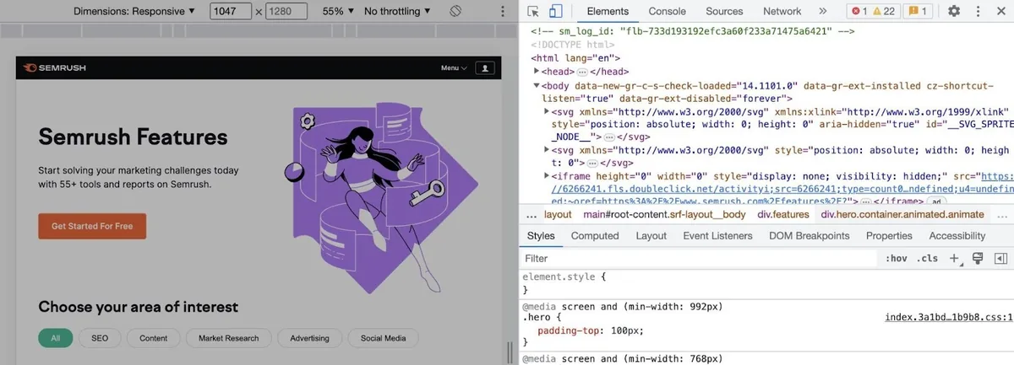This screenshot has height=365, width=1014.
Task: Select the Accessibility sub-tab
Action: [x=957, y=236]
